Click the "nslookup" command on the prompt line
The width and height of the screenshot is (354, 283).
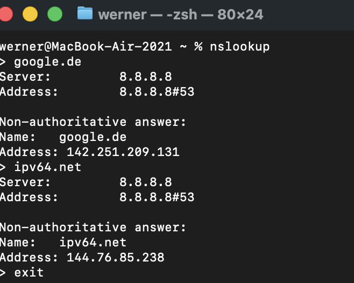coord(239,46)
